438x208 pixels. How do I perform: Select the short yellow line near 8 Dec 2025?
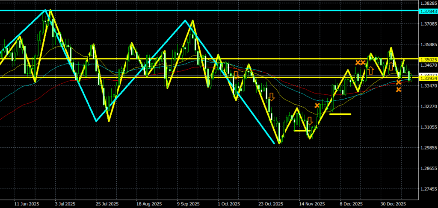[x=340, y=114]
